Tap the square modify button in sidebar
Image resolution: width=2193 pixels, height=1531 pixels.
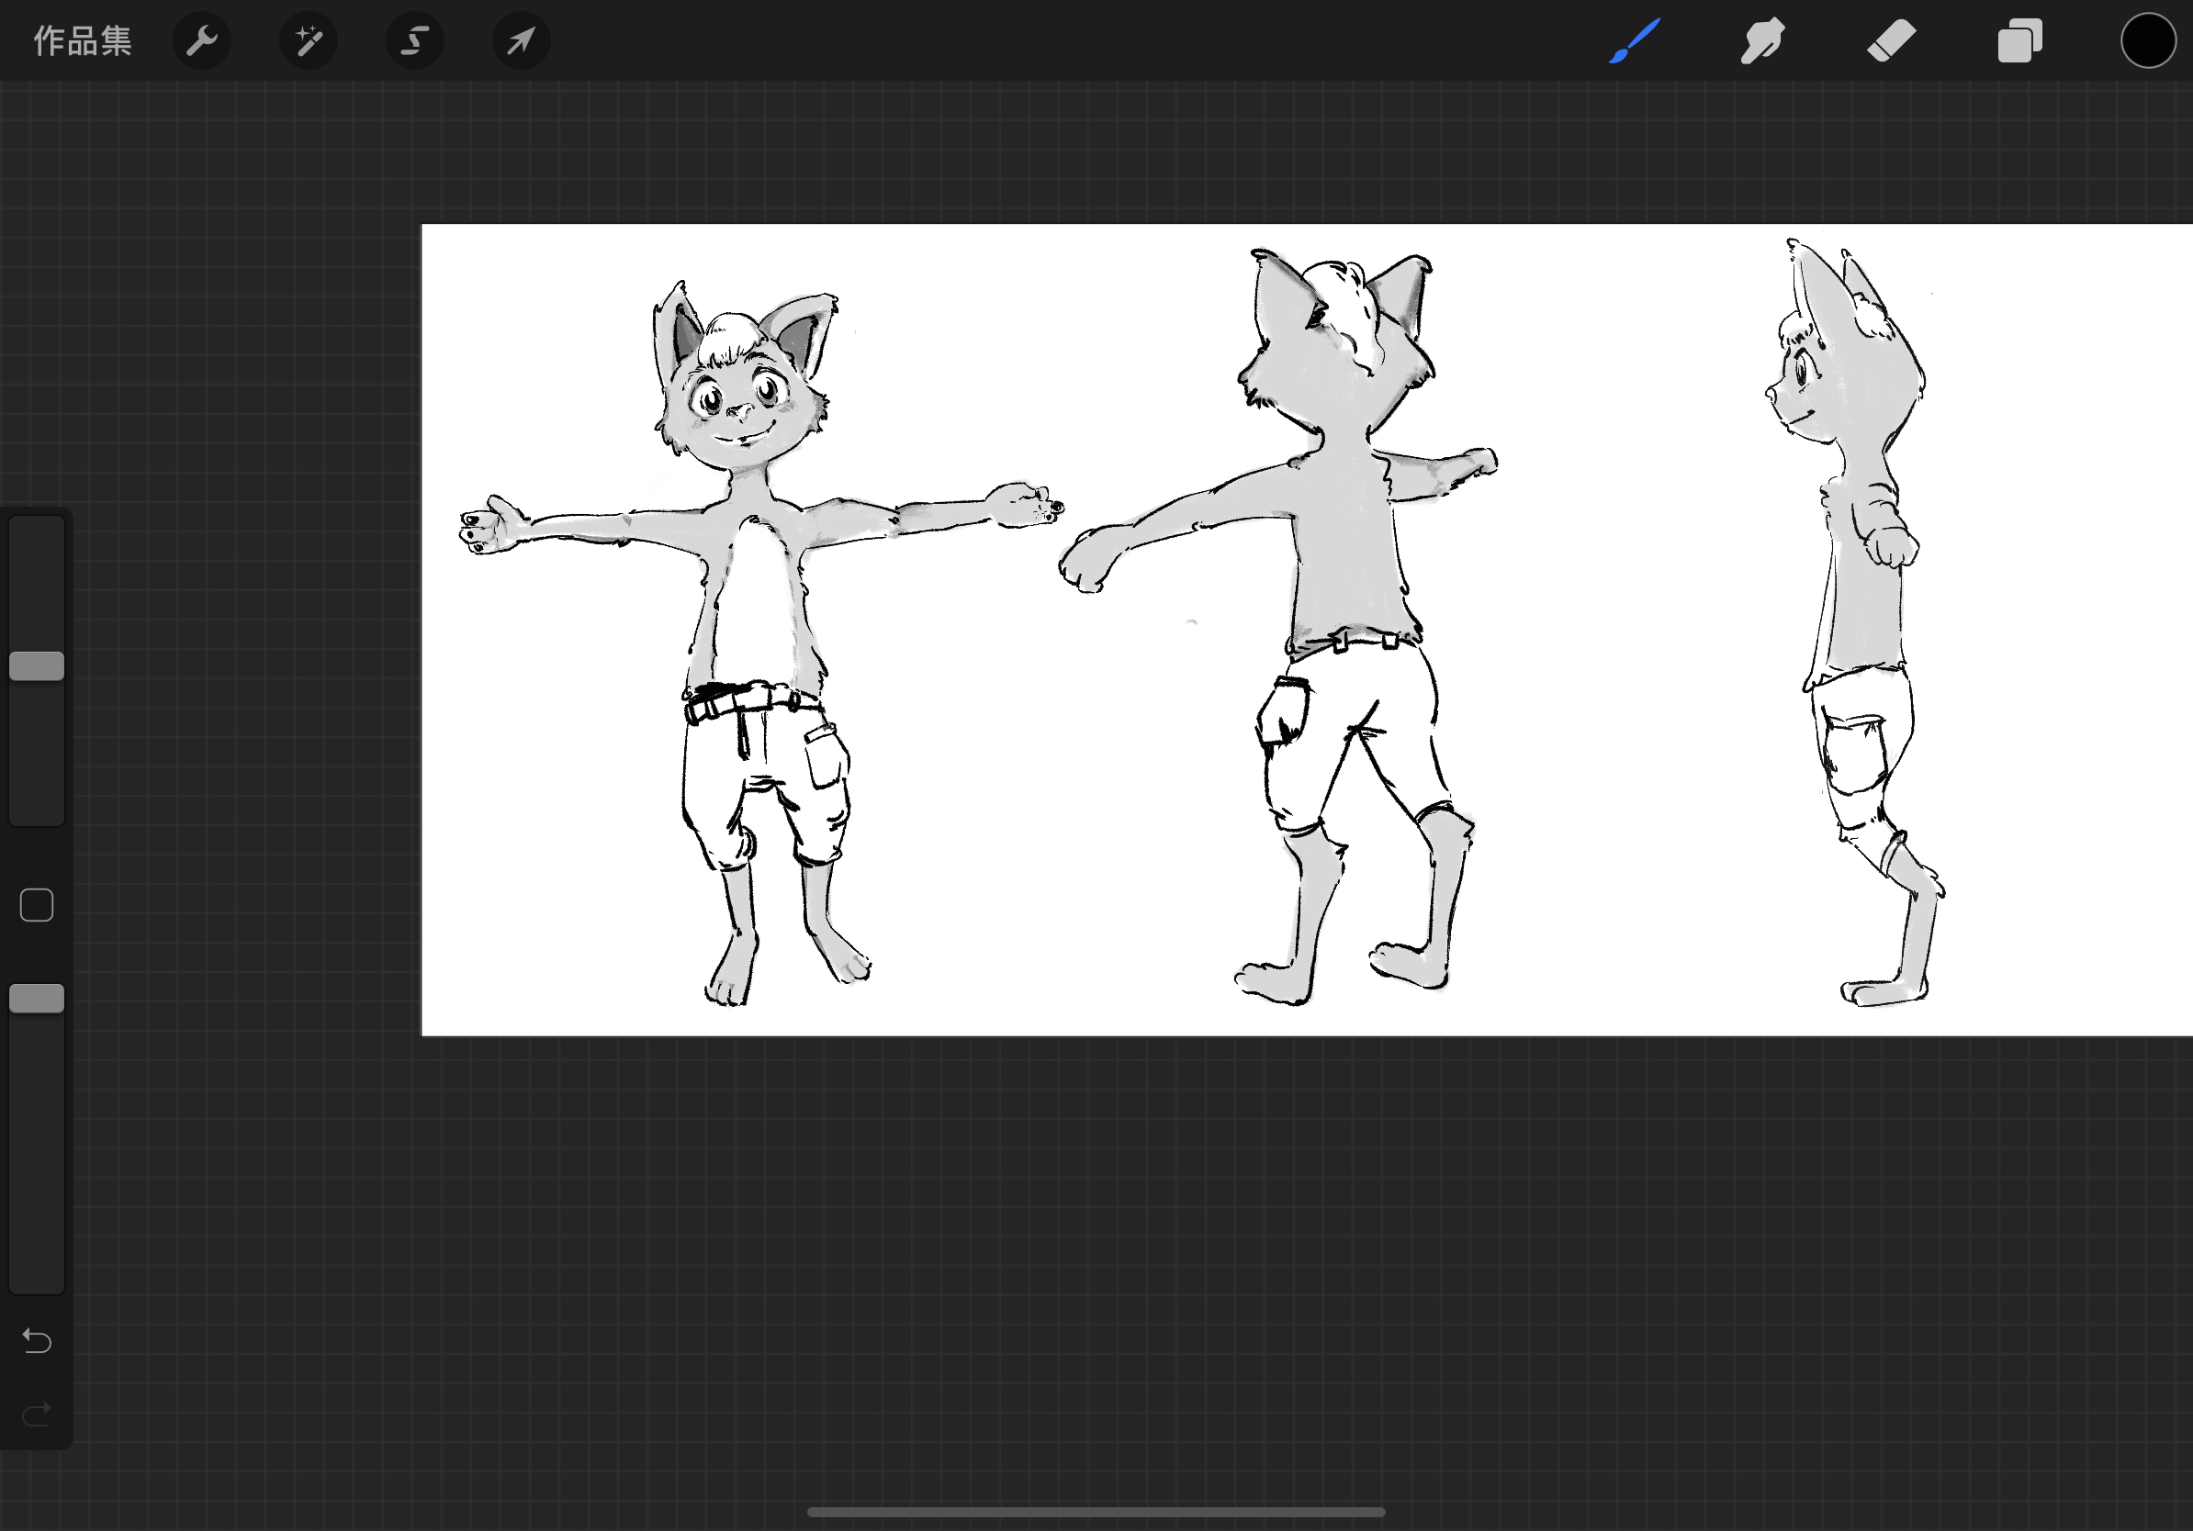click(x=37, y=905)
